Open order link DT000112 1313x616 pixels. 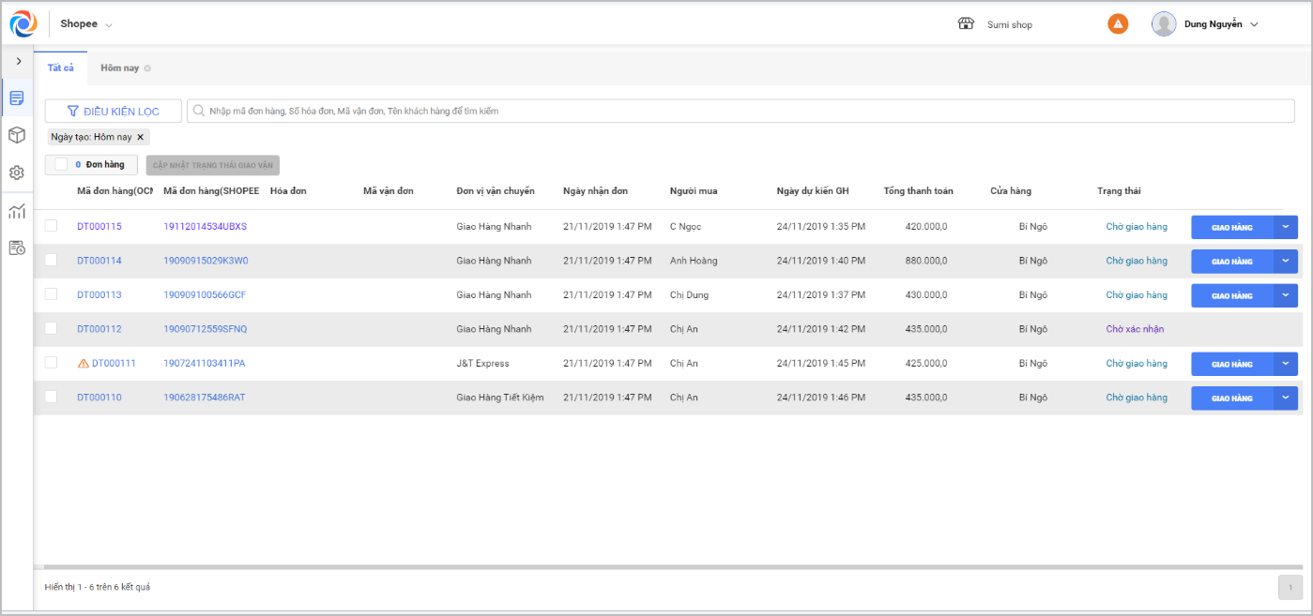(99, 329)
